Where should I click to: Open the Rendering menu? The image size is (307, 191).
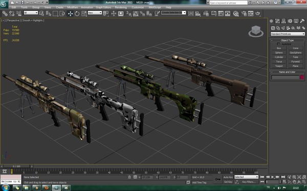(x=121, y=8)
